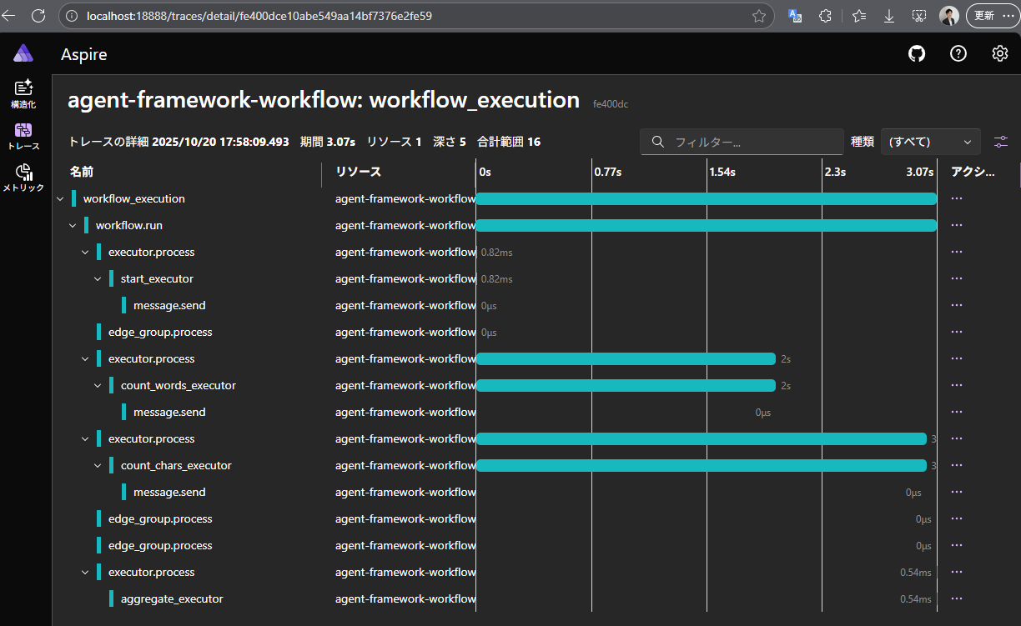
Task: Open the Aspire settings gear
Action: point(999,54)
